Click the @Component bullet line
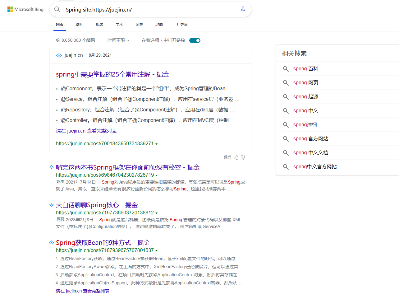399x299 pixels. coord(146,89)
